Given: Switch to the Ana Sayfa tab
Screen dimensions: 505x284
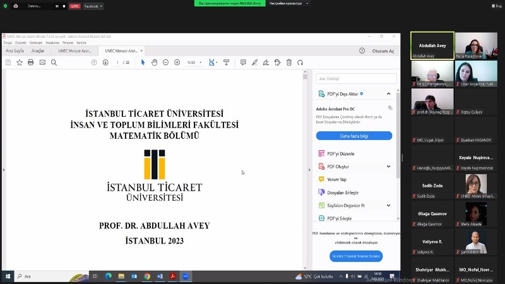Looking at the screenshot, I should click(x=15, y=51).
